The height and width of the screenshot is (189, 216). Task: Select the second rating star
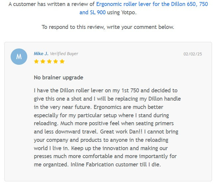(43, 61)
